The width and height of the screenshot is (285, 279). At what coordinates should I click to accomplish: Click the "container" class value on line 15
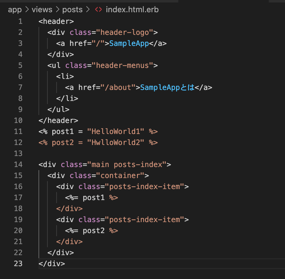[x=120, y=176]
